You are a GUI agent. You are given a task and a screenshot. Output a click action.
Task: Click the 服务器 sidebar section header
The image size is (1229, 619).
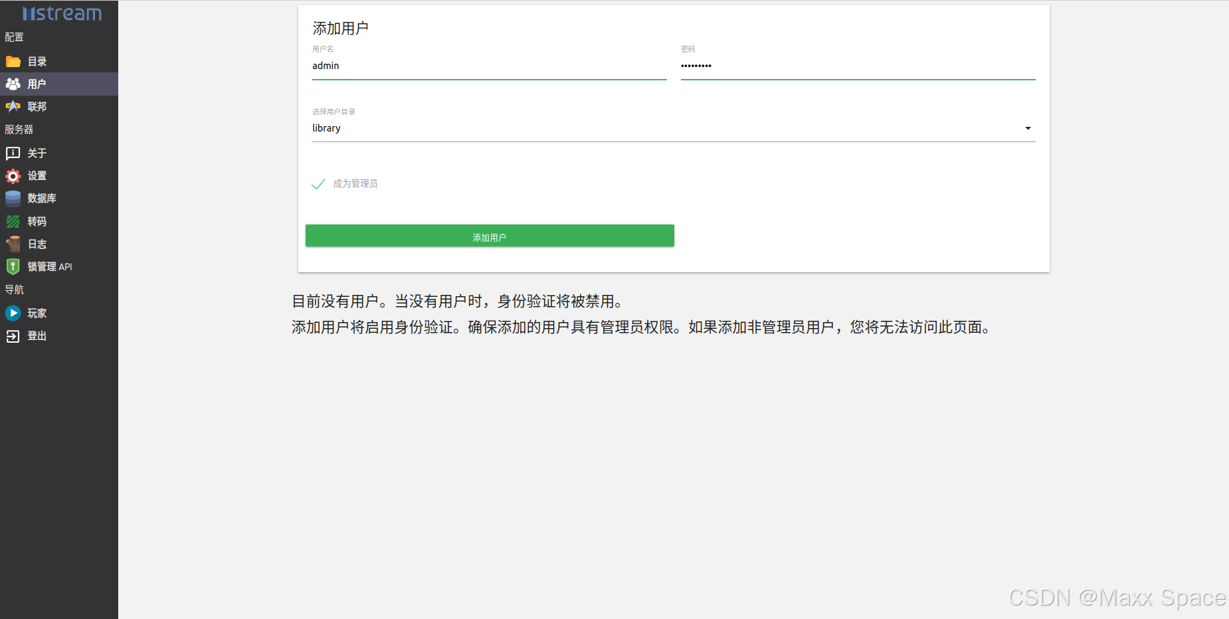(19, 130)
